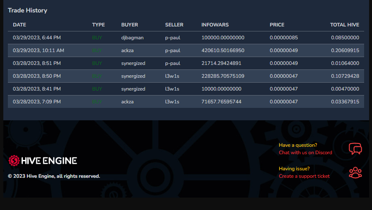Click the Having issue? text
Screen dimensions: 372x210
(x=294, y=169)
